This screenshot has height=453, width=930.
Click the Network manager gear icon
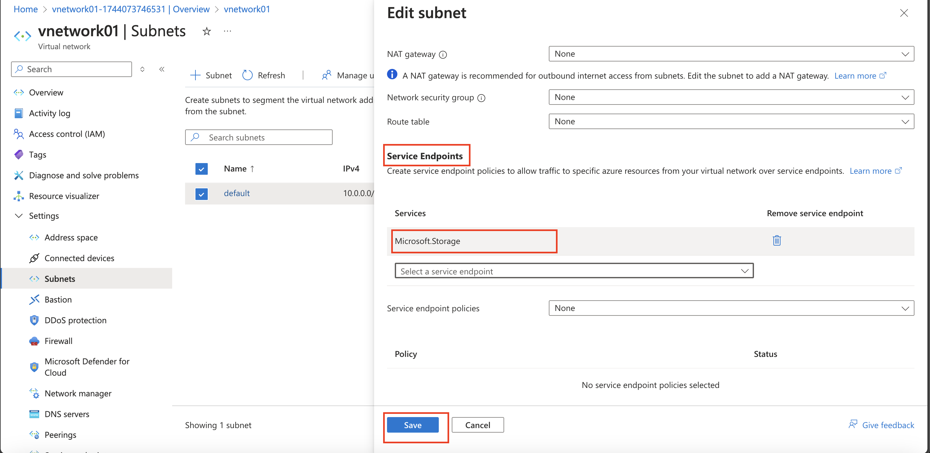[34, 393]
